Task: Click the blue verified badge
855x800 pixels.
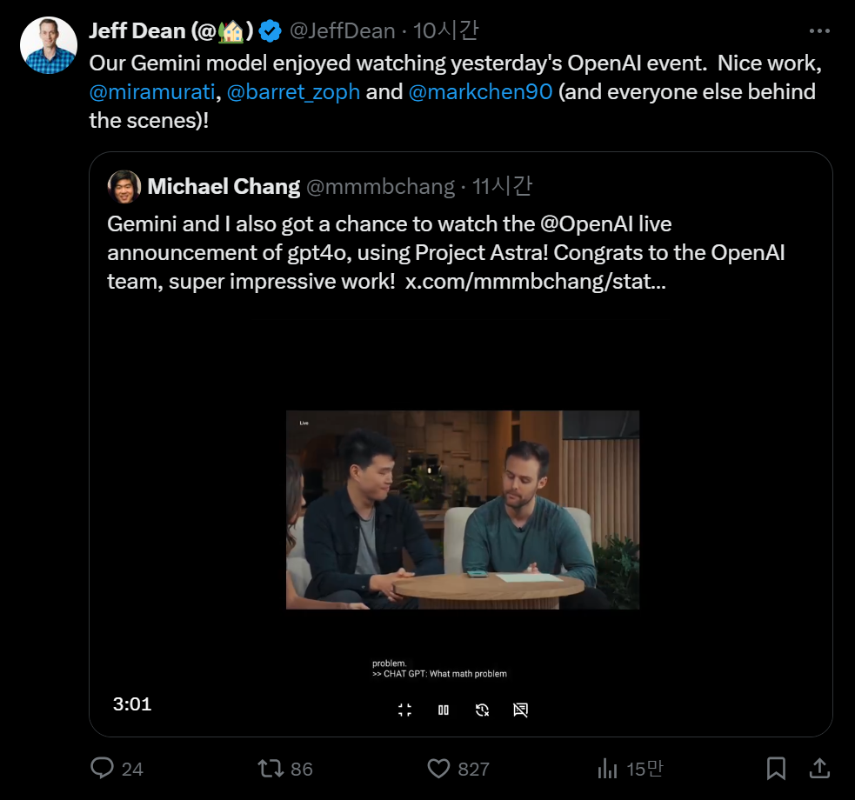Action: pos(271,31)
